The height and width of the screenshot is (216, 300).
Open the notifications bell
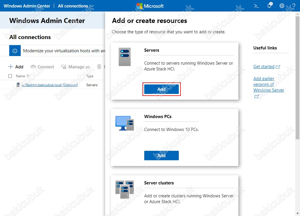tap(269, 6)
